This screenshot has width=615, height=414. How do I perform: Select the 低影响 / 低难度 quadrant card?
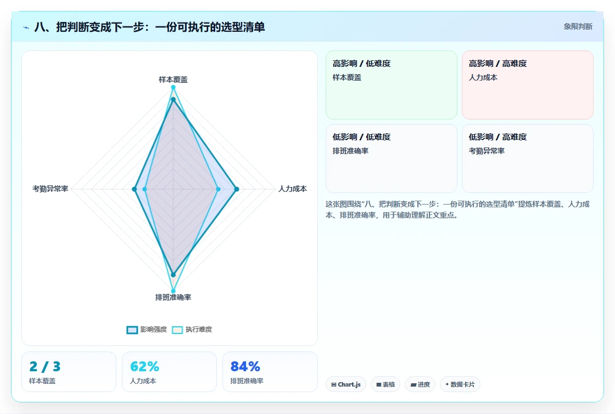pyautogui.click(x=392, y=158)
